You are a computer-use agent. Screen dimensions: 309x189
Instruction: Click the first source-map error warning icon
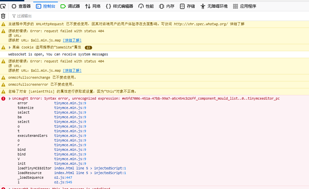[x=3, y=31]
